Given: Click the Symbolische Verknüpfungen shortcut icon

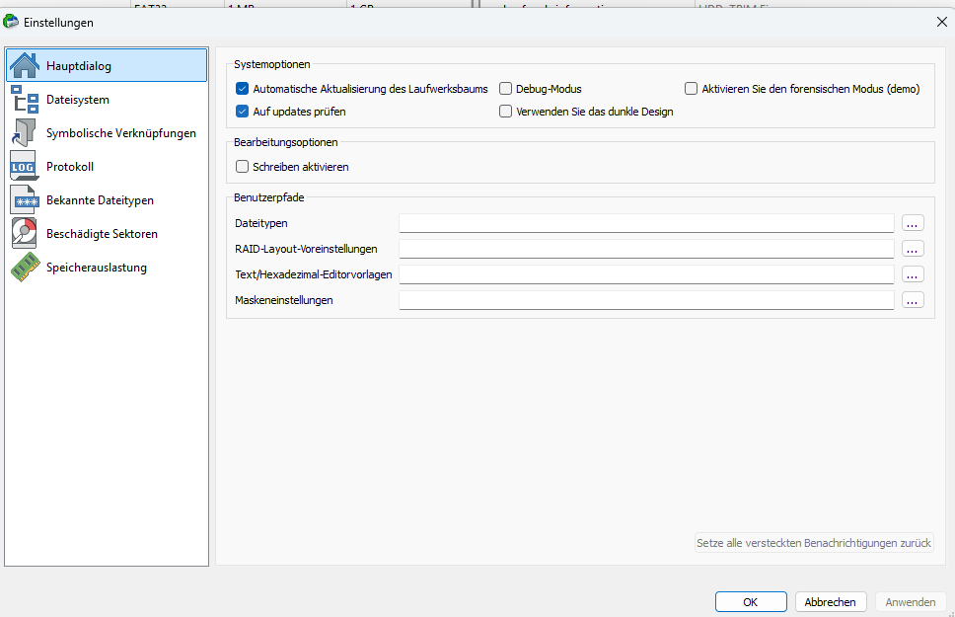Looking at the screenshot, I should tap(25, 133).
